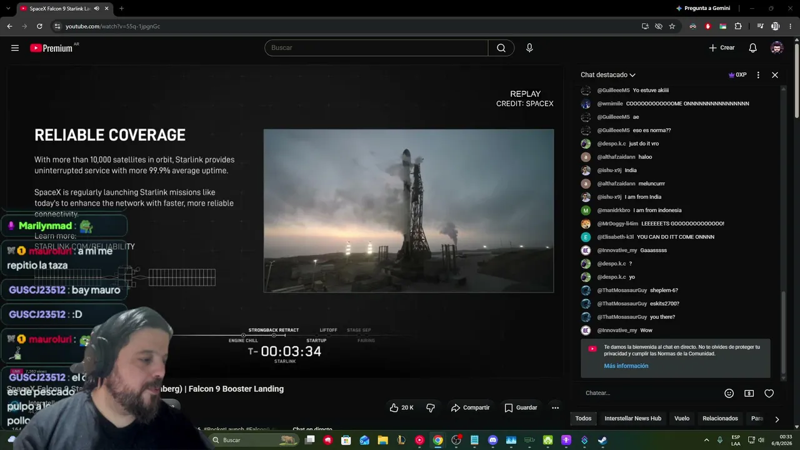Select the Relacionados filter chip
Viewport: 800px width, 450px height.
pos(720,419)
